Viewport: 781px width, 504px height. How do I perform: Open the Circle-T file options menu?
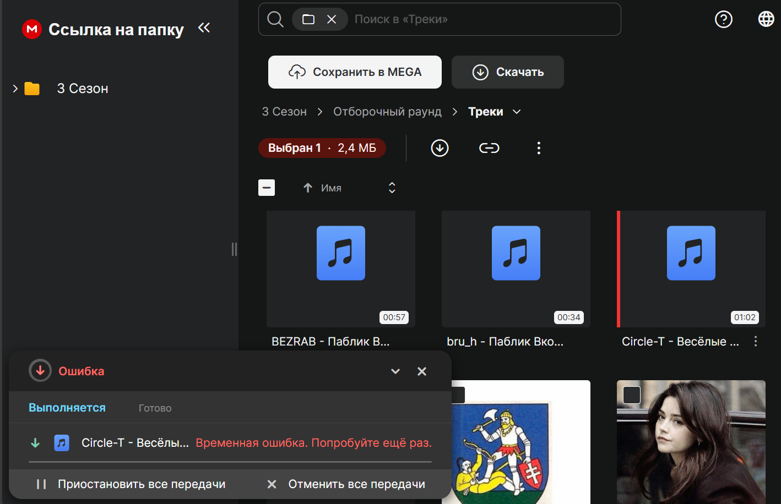[x=756, y=341]
